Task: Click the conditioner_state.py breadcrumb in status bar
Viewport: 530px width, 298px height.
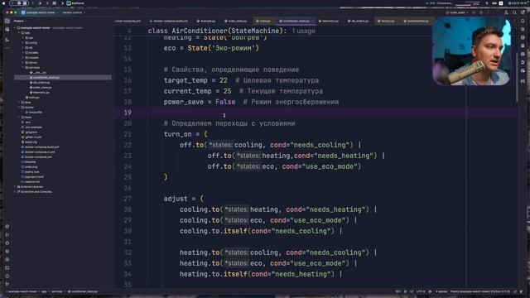Action: click(83, 291)
